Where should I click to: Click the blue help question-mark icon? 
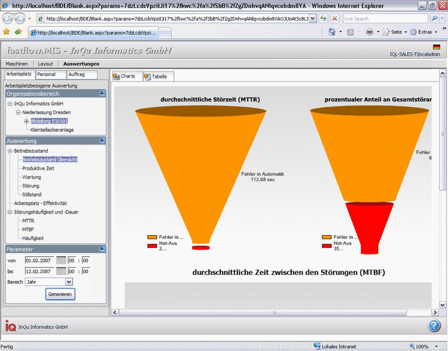coord(434,326)
